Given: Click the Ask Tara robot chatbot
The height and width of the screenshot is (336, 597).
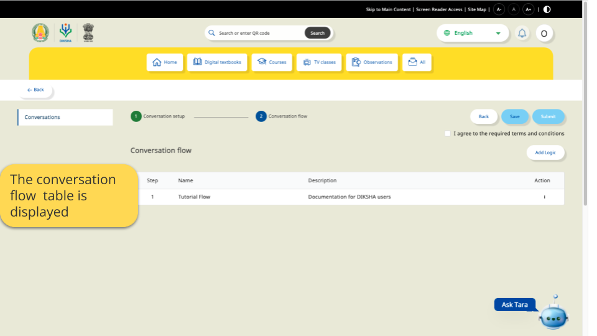Looking at the screenshot, I should pos(553,315).
